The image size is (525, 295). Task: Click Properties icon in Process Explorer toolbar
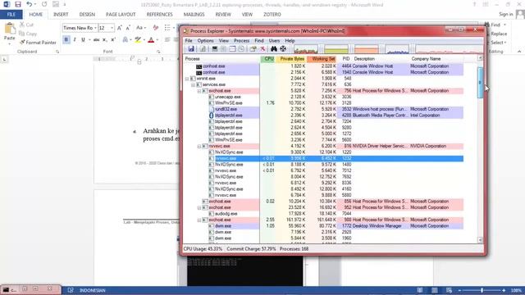253,49
